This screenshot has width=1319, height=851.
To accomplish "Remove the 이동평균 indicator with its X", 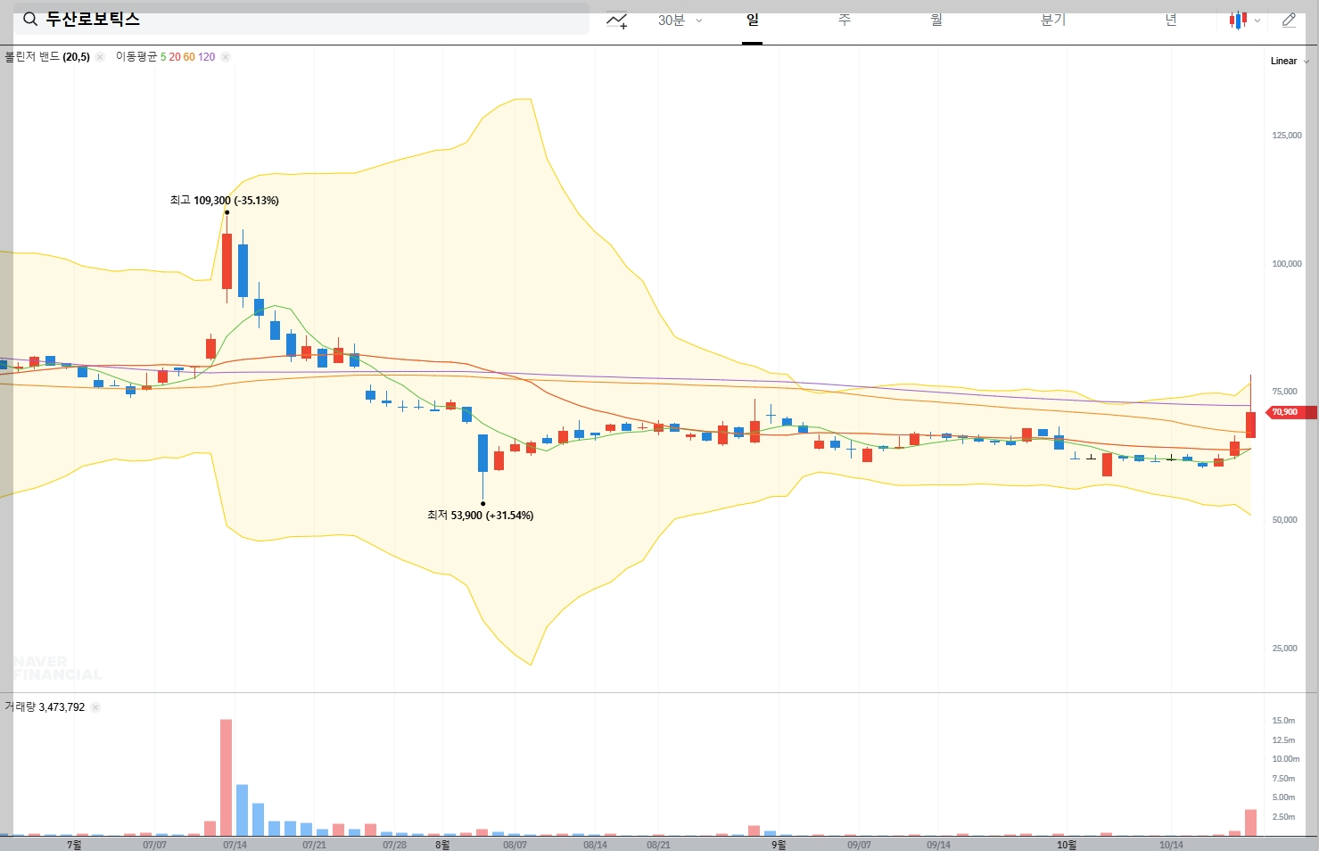I will pyautogui.click(x=226, y=57).
